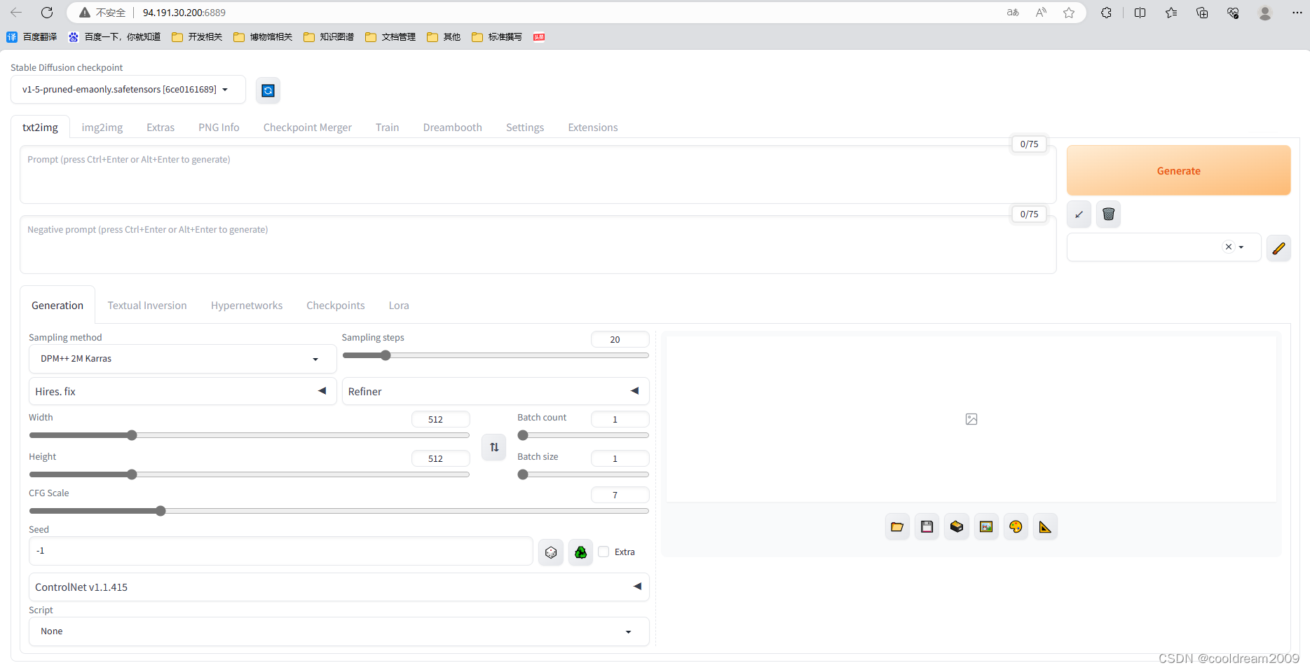Open the Dreambooth tab
Image resolution: width=1310 pixels, height=670 pixels.
453,128
